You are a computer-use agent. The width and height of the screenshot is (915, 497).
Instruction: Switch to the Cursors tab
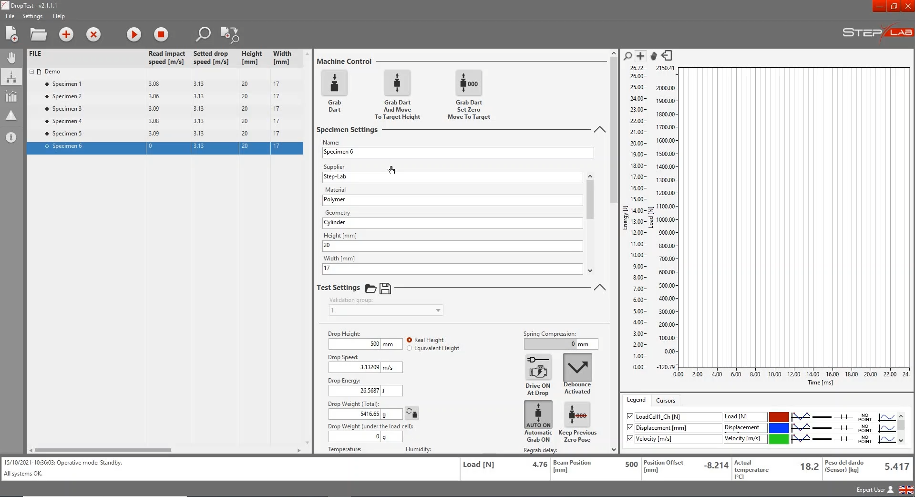pyautogui.click(x=665, y=401)
